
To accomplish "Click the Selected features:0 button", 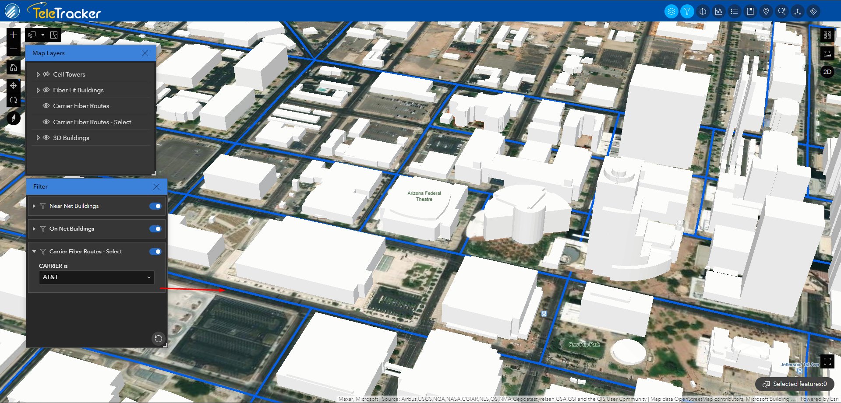I will coord(795,384).
